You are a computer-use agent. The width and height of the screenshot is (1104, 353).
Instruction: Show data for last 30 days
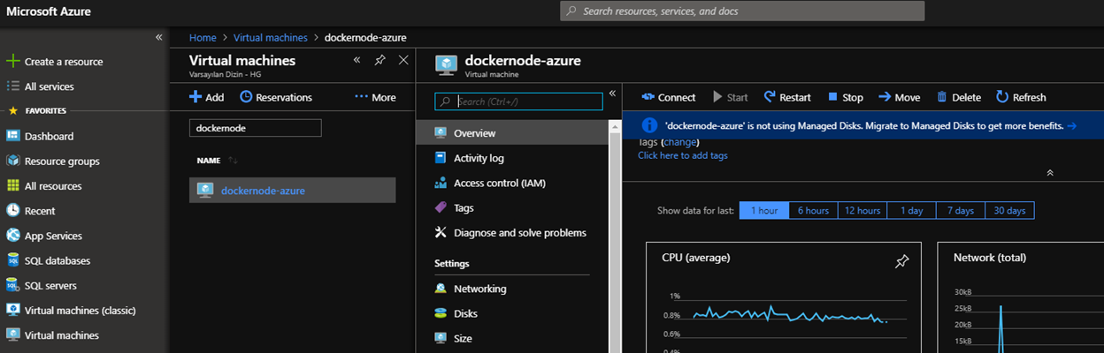(x=1009, y=211)
